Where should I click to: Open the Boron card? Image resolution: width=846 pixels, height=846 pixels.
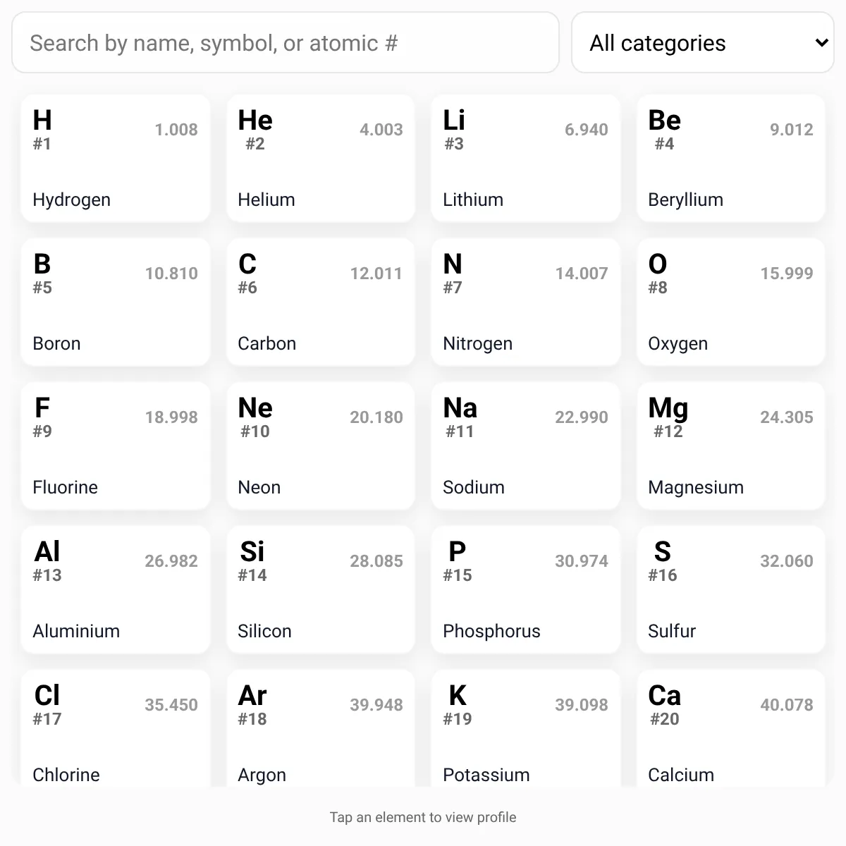pos(116,302)
